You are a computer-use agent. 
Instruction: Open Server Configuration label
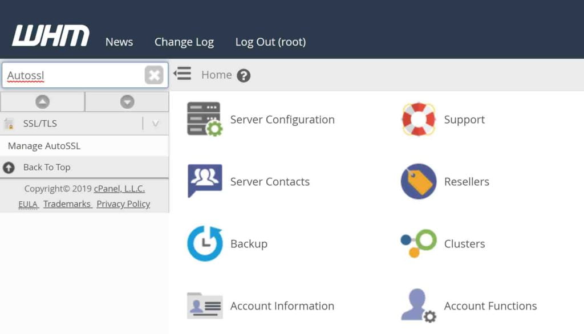point(282,120)
